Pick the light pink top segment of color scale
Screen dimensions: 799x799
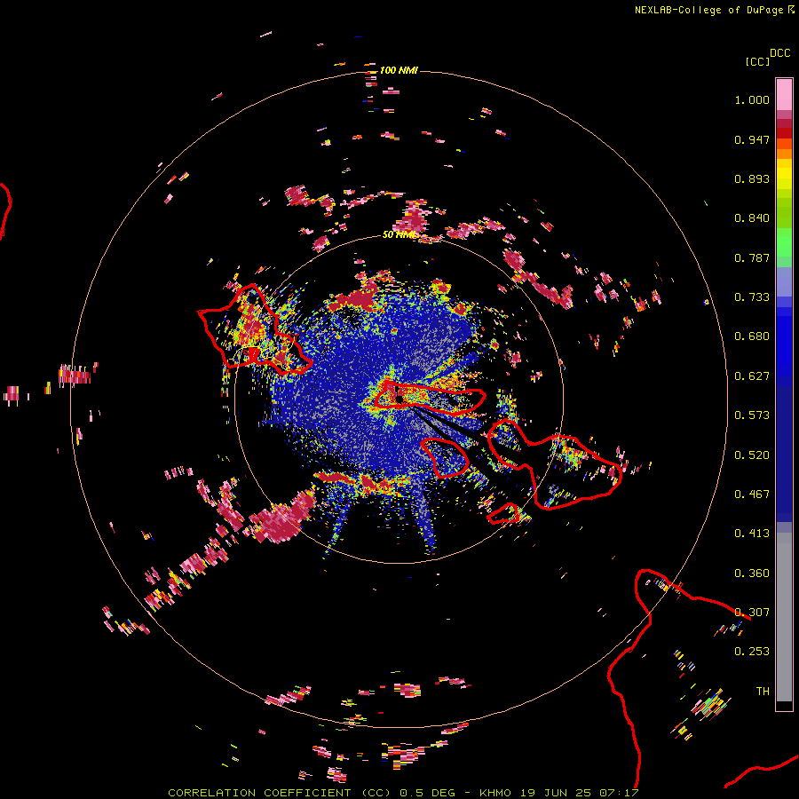pos(784,94)
